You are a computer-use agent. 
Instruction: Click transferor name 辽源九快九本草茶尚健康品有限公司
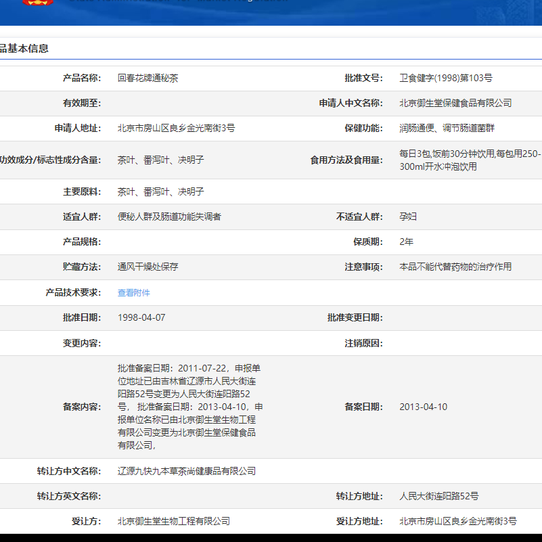(187, 471)
